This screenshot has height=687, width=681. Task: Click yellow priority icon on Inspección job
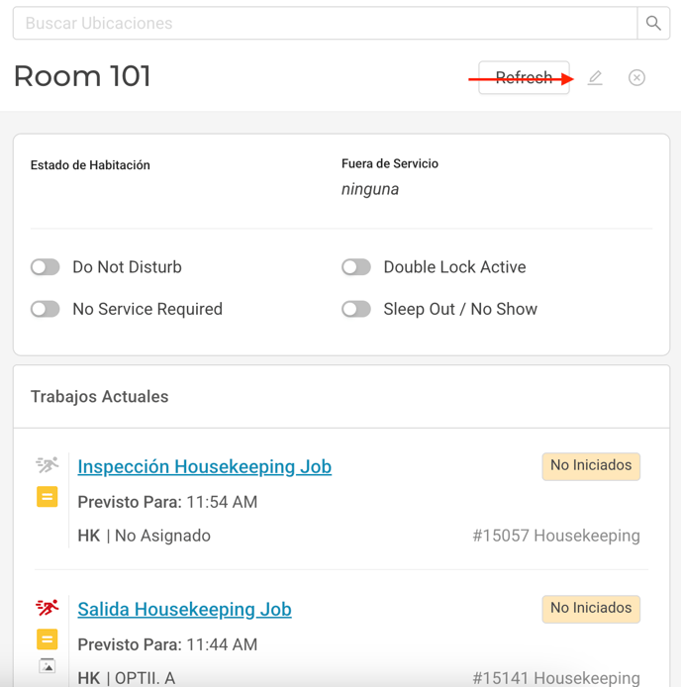click(x=47, y=497)
